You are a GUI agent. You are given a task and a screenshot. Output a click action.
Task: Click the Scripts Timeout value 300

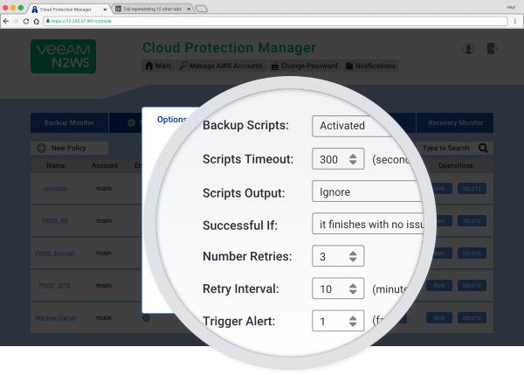point(329,159)
